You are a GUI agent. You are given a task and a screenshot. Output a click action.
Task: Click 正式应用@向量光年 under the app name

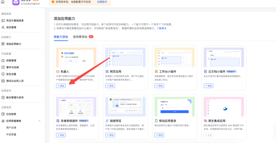tap(30, 4)
